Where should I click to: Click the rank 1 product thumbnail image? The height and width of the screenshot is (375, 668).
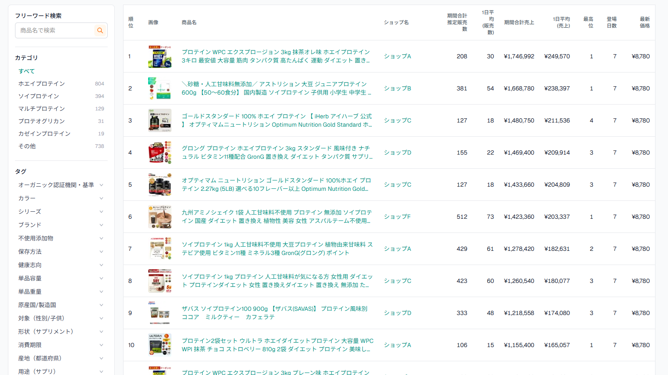[160, 56]
